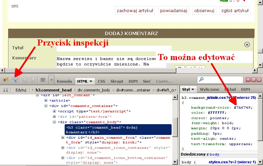Screen dimensions: 263x166
Task: Switch to DOM side panel tab
Action: coord(245,89)
